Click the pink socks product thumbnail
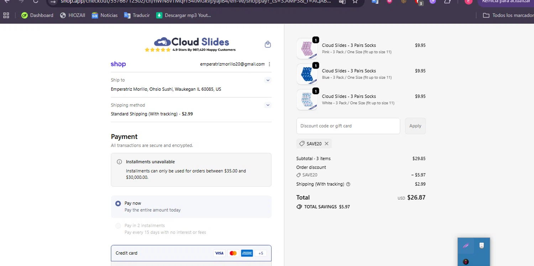This screenshot has width=534, height=266. click(307, 49)
